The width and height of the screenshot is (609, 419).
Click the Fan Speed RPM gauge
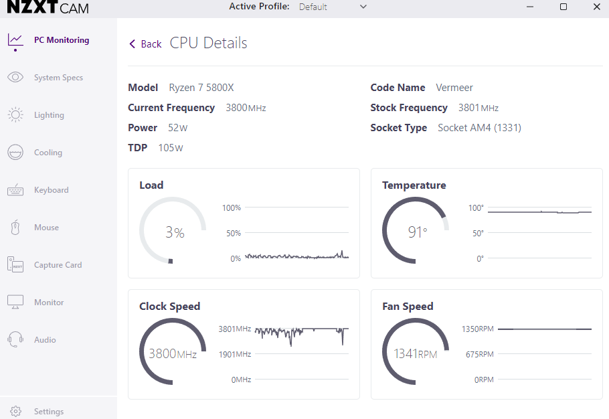pyautogui.click(x=416, y=352)
